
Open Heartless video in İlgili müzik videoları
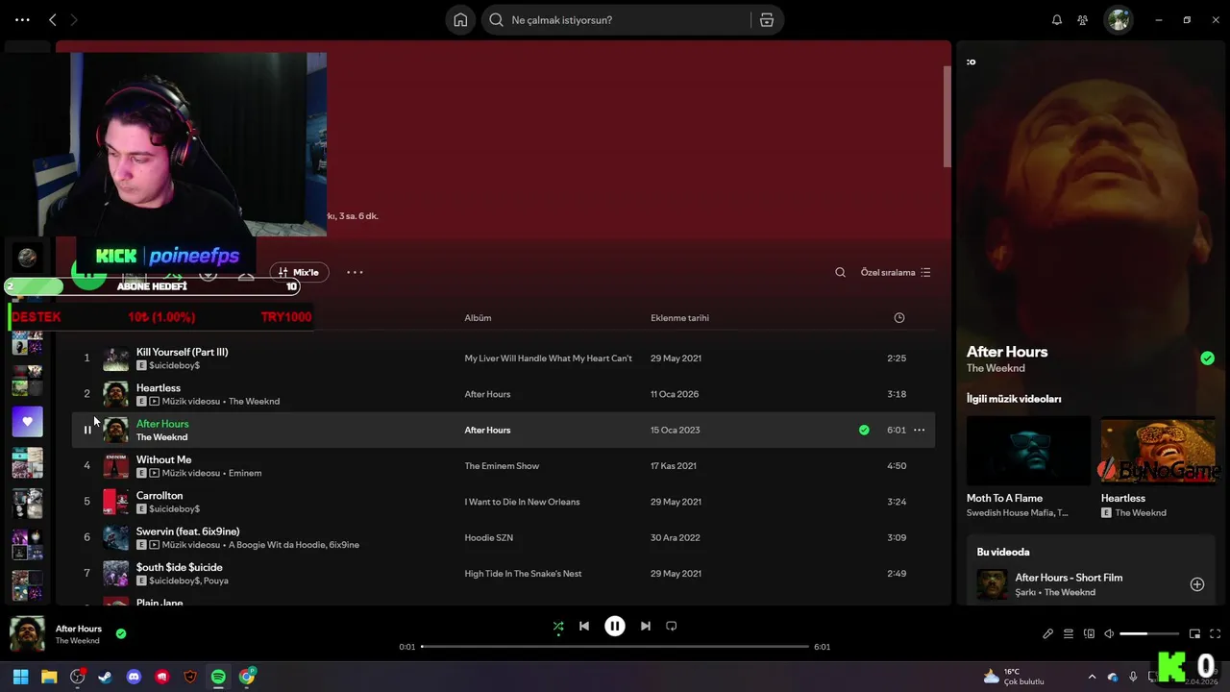pyautogui.click(x=1158, y=451)
